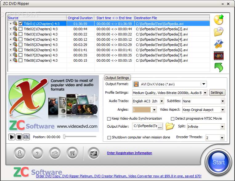
Task: Click the 00:00:00 <-> 00:00:44 cell
Action: 114,29
